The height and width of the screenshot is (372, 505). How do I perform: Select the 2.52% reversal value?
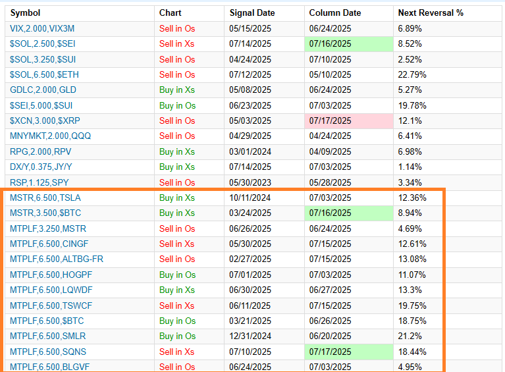(410, 59)
